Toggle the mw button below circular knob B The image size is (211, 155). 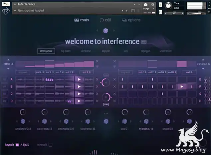tap(106, 104)
